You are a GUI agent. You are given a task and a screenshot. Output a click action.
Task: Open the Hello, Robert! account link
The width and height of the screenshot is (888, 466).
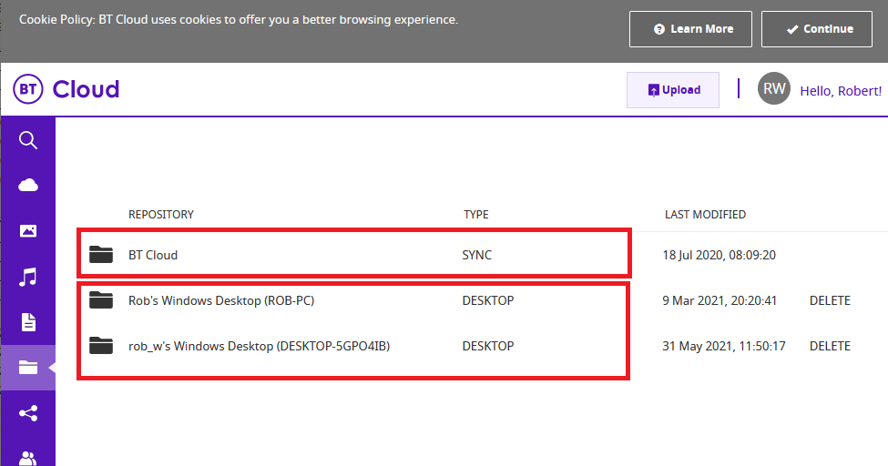[840, 91]
